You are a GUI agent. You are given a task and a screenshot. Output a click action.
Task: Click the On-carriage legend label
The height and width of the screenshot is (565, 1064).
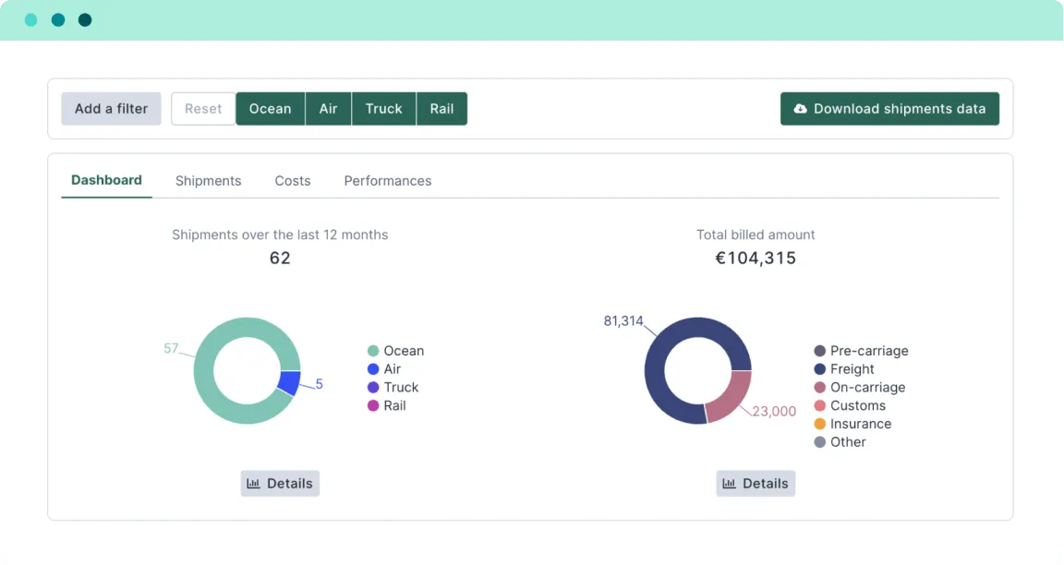(x=868, y=388)
